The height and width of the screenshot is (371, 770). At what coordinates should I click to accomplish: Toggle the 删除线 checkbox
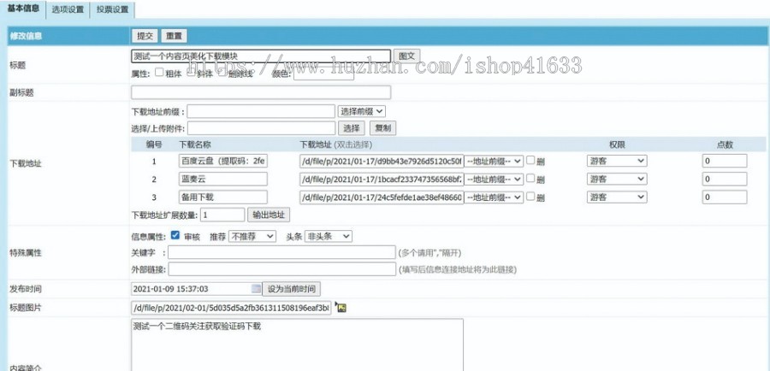tap(223, 72)
